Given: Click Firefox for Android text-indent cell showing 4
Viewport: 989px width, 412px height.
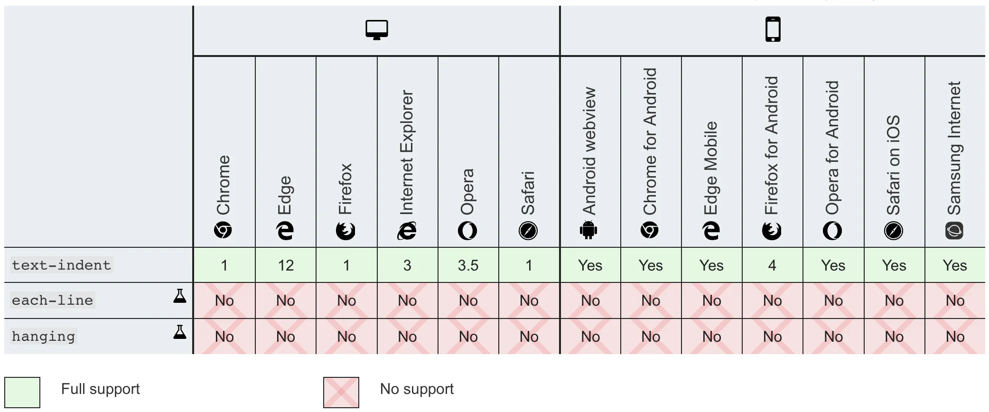Looking at the screenshot, I should click(x=772, y=265).
